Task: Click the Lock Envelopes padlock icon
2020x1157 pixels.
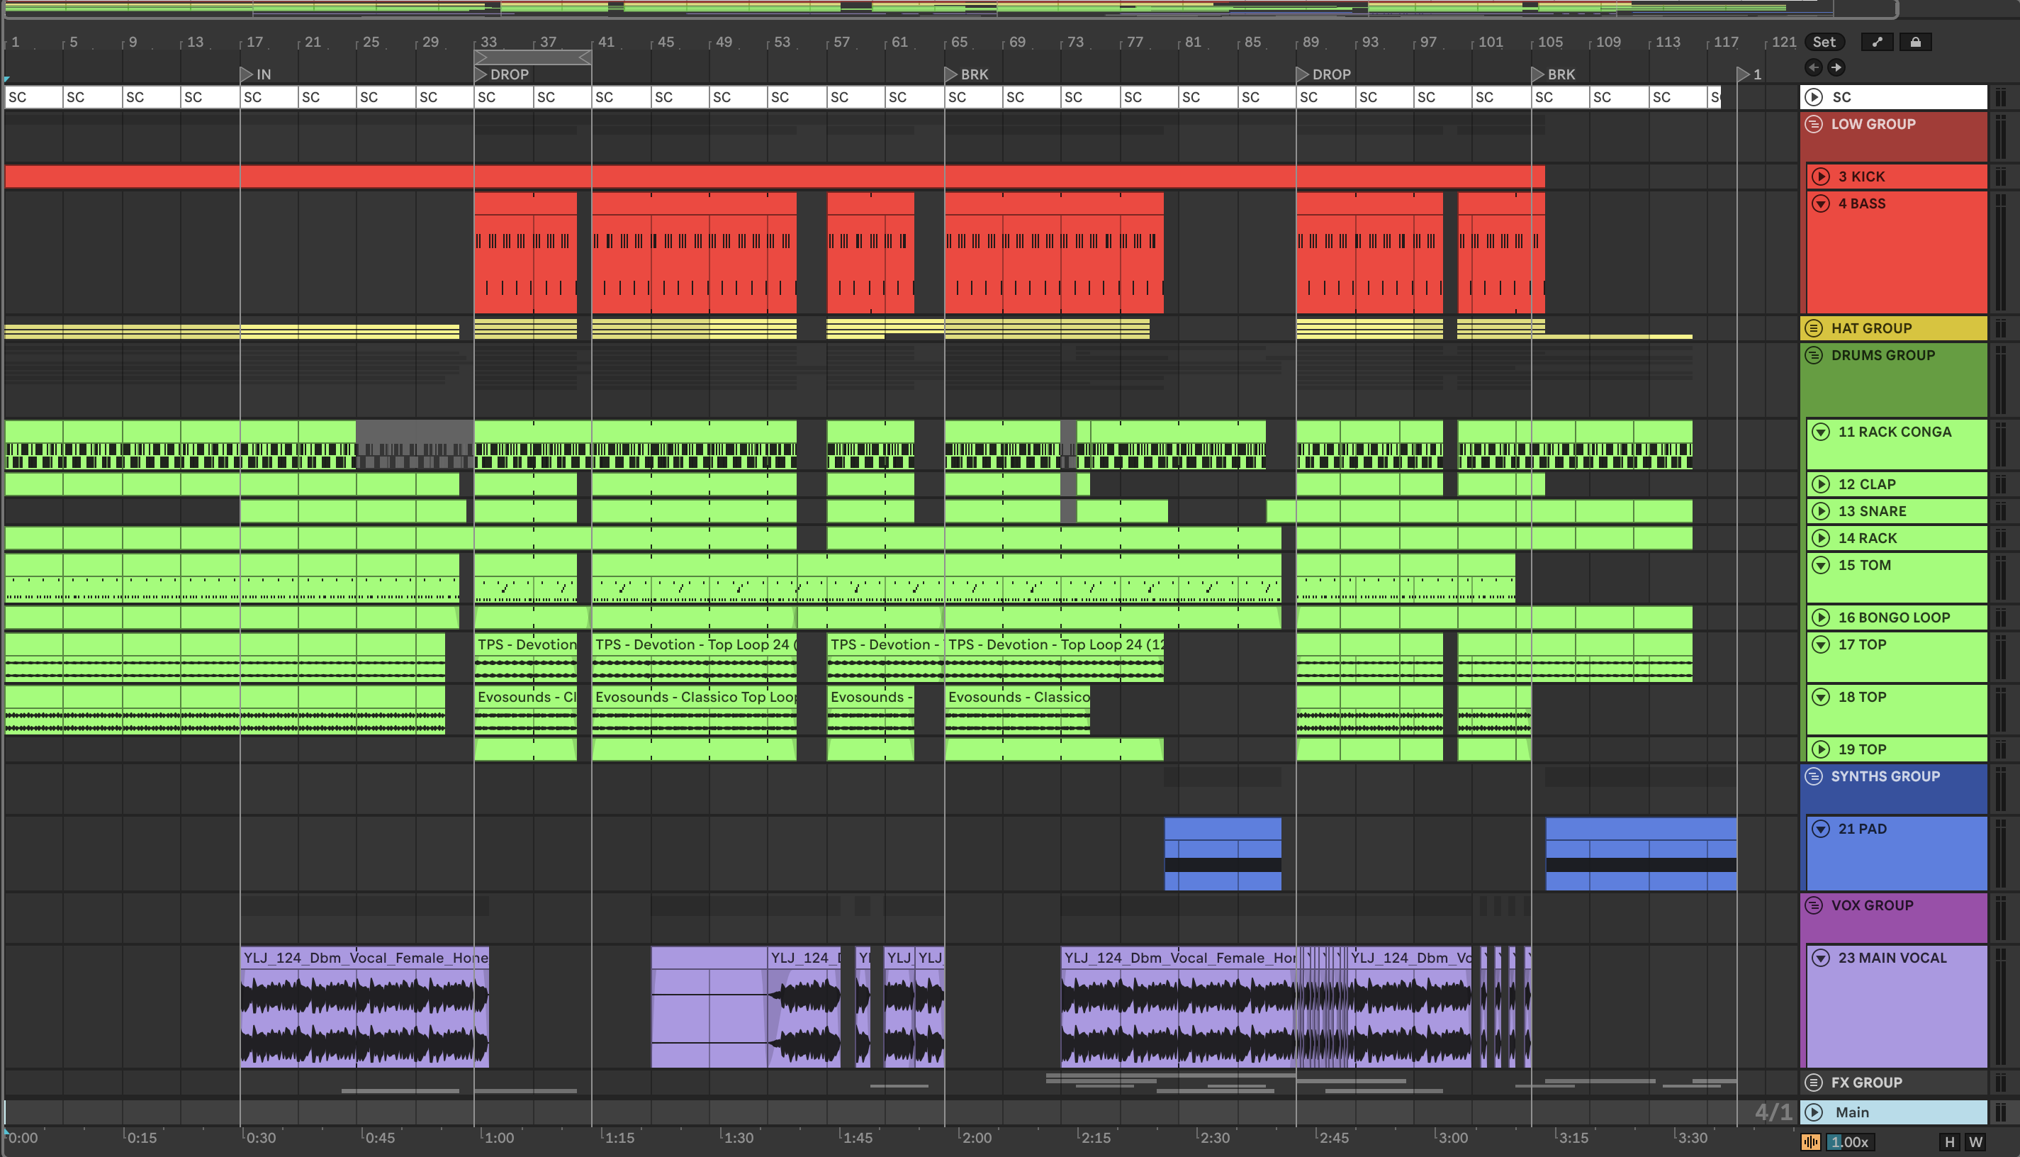Action: (x=1915, y=42)
